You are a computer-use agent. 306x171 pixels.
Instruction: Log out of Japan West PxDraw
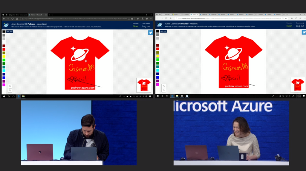point(146,26)
